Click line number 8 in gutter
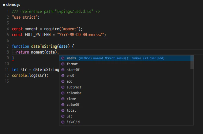 (x=8, y=52)
